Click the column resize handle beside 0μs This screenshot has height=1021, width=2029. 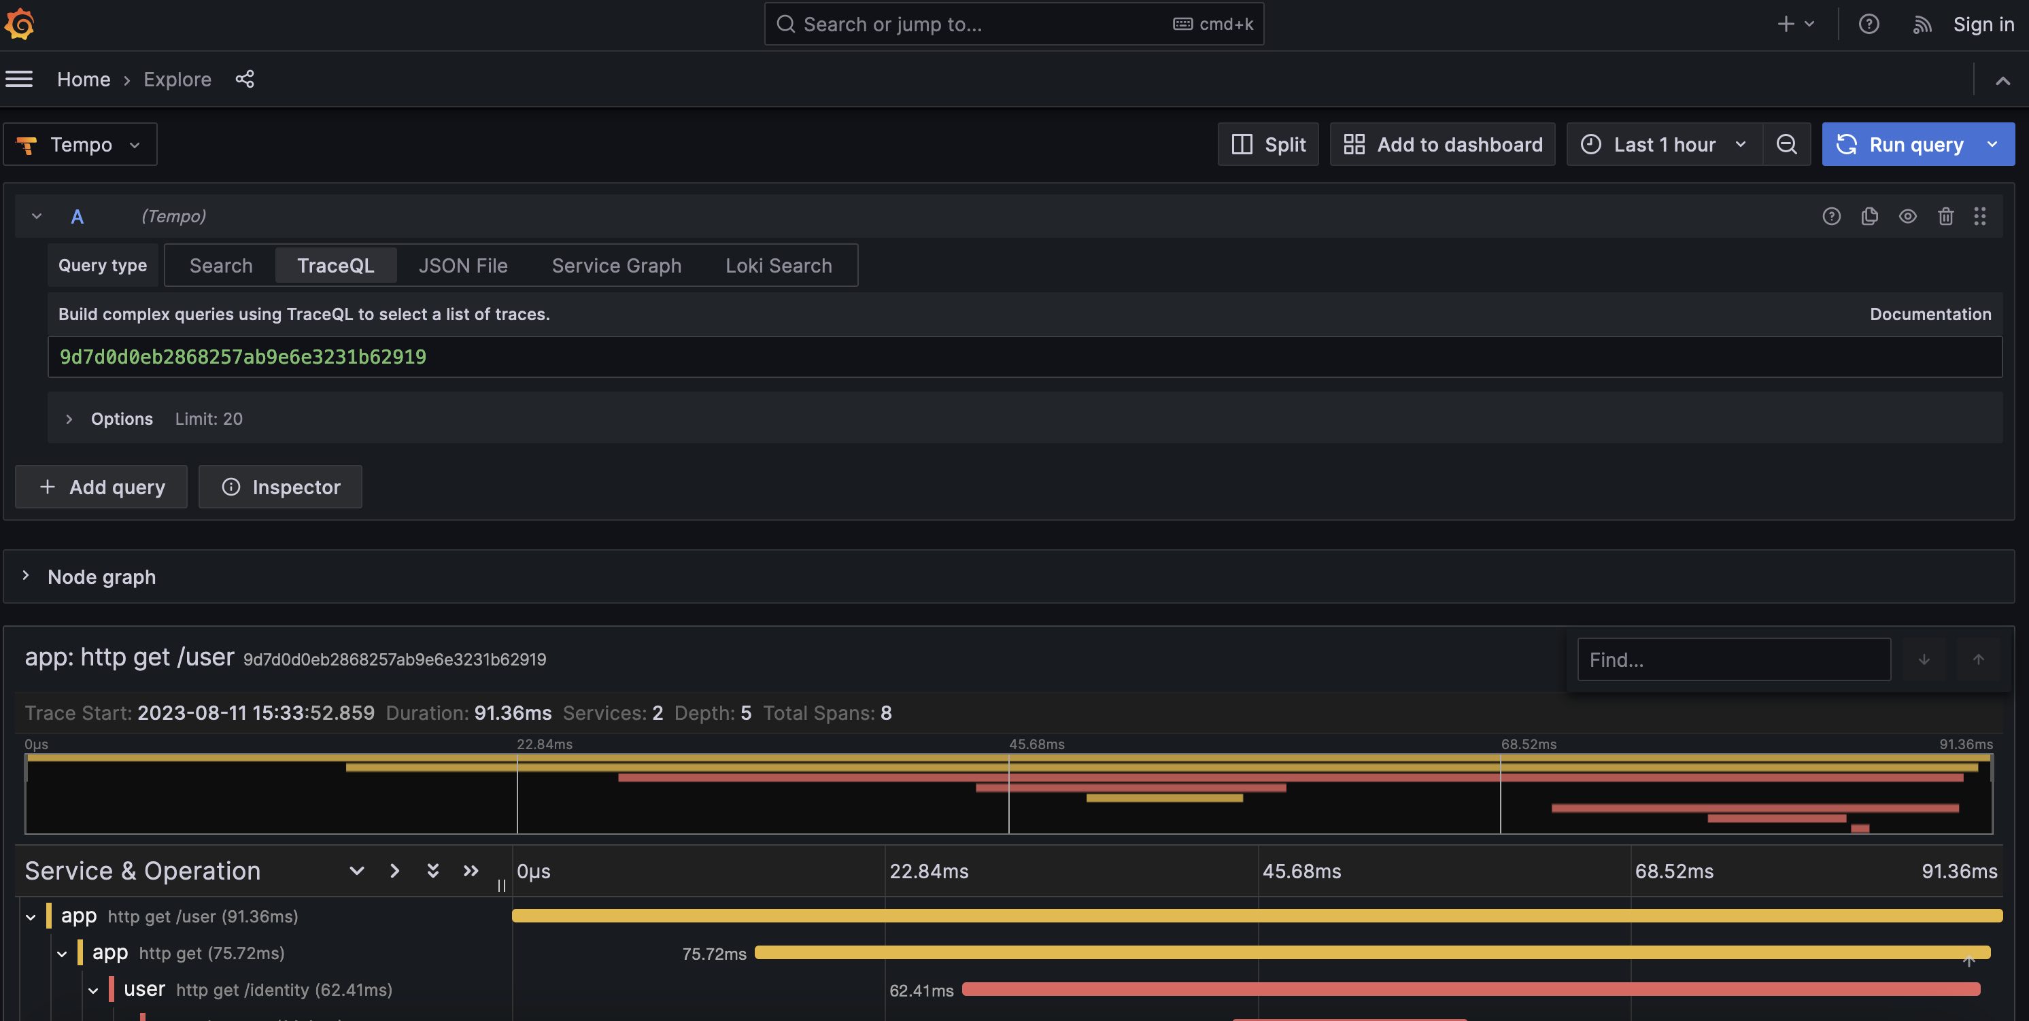click(502, 886)
